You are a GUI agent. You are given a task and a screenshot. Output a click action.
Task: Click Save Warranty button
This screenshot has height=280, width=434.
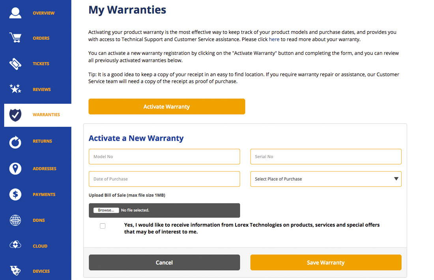pos(326,262)
